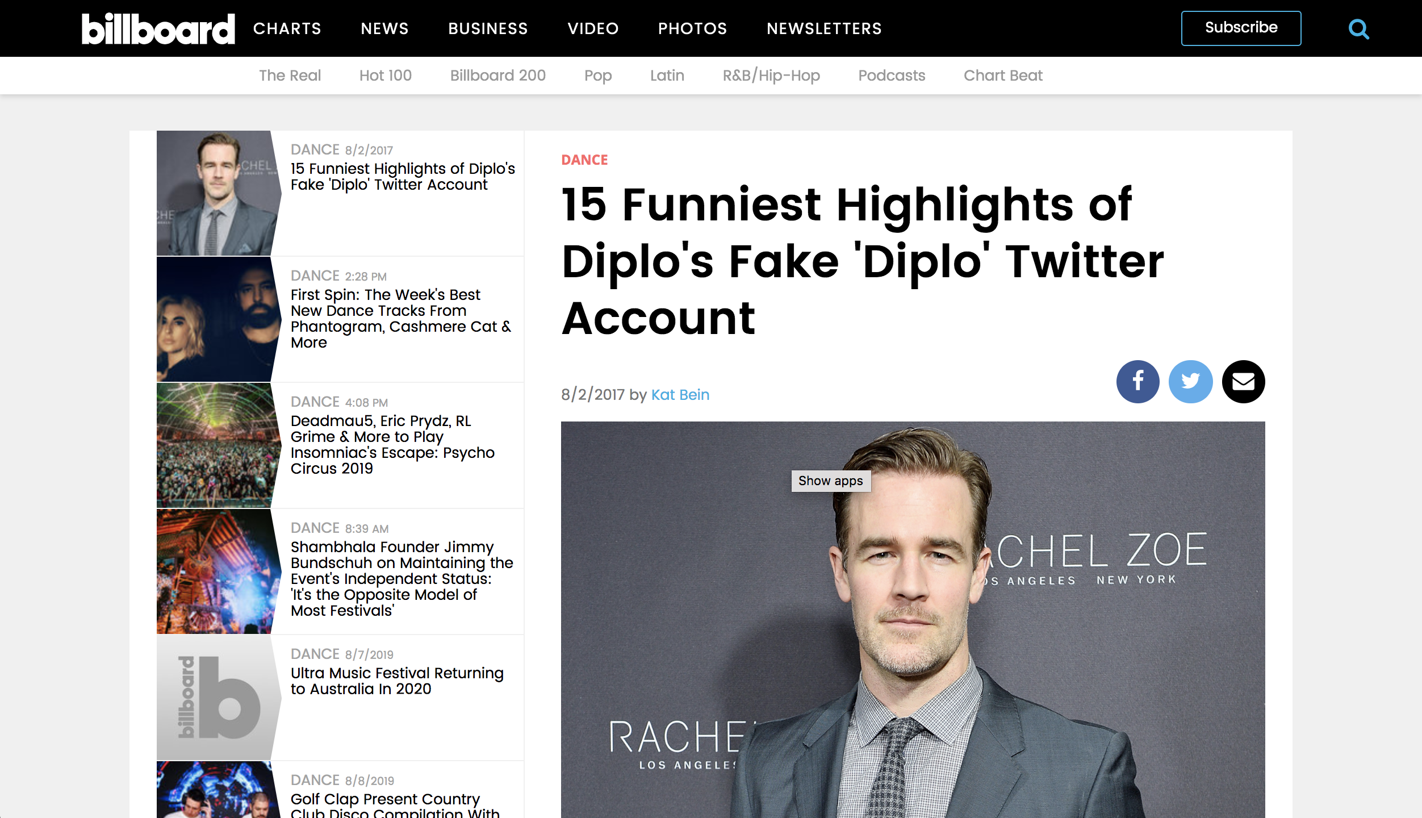Click the 8/8/2019 sidebar date
This screenshot has height=818, width=1422.
[369, 781]
